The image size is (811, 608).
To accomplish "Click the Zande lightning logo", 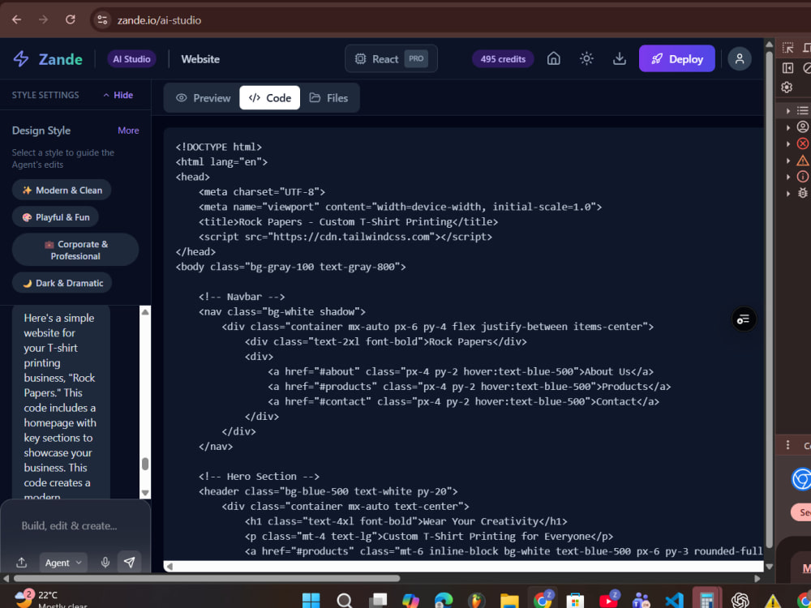I will point(21,59).
